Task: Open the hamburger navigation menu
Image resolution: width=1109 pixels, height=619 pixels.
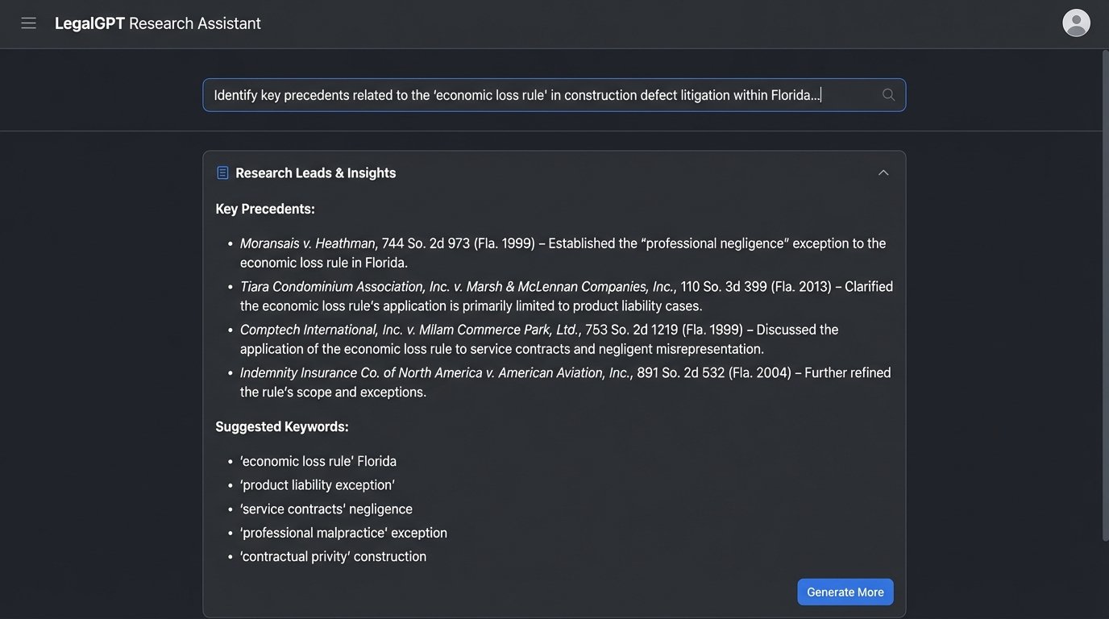Action: (x=28, y=22)
